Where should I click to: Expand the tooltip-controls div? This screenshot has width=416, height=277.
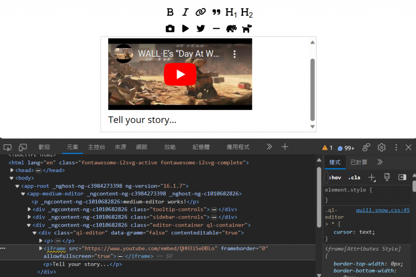29,209
